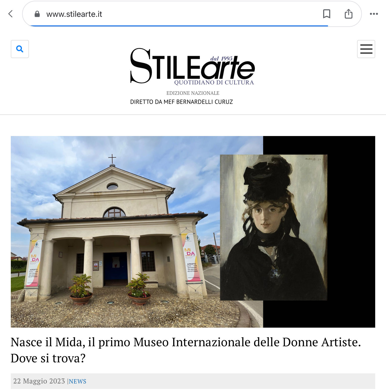Click the dal 1995 text in logo
The width and height of the screenshot is (386, 391).
[x=221, y=59]
